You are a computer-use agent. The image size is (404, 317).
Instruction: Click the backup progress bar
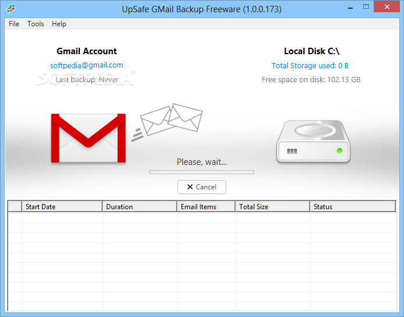tap(202, 172)
